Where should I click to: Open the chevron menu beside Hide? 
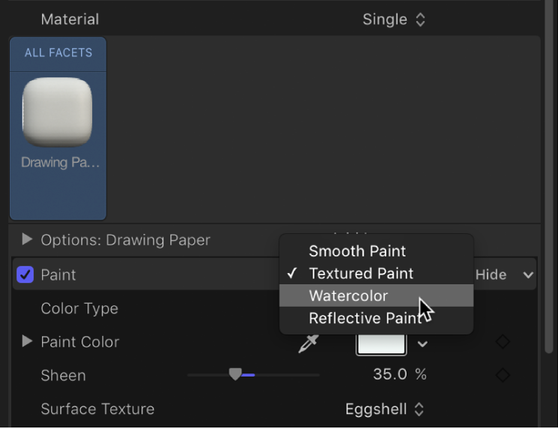coord(529,275)
